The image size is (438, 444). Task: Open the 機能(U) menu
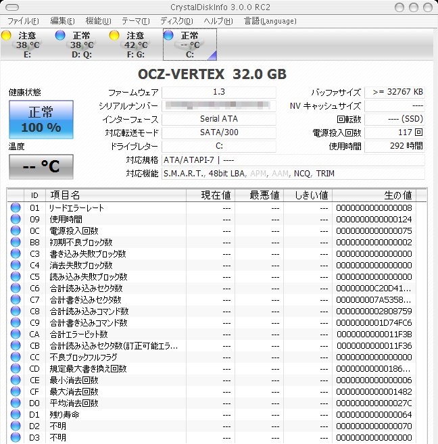98,21
